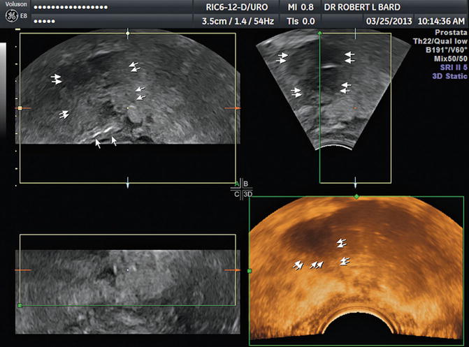
Task: Click the Mix50/50 setting
Action: click(450, 58)
